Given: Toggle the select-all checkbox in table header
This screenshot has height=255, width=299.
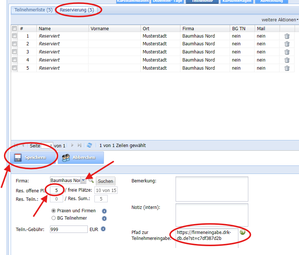Looking at the screenshot, I should [14, 28].
